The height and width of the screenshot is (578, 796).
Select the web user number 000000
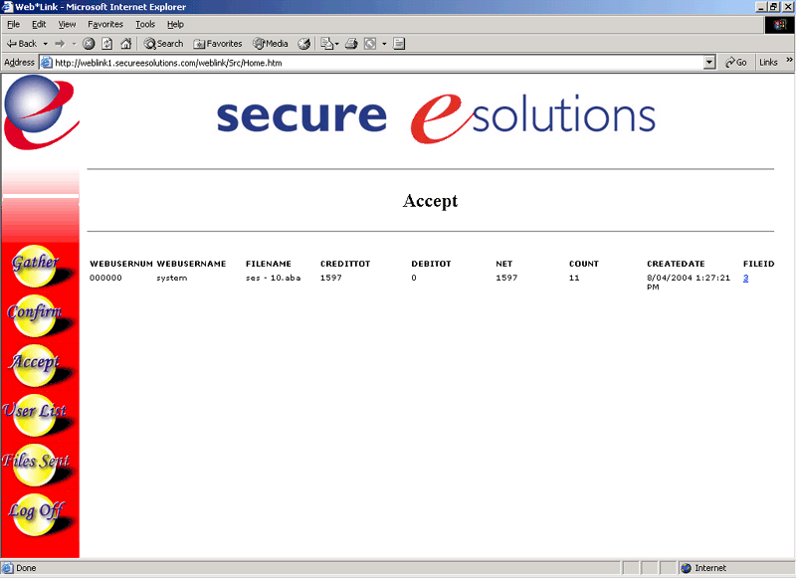coord(105,279)
